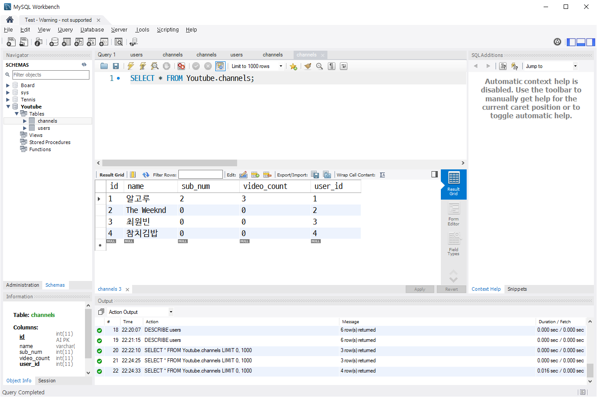
Task: Click the Filter objects search field
Action: tap(51, 75)
